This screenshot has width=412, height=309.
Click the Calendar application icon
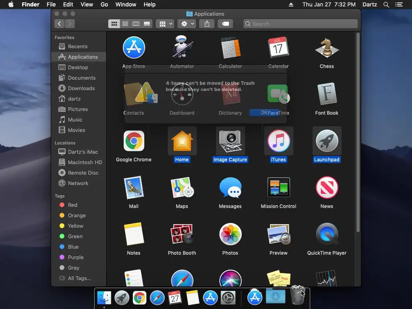pyautogui.click(x=278, y=47)
